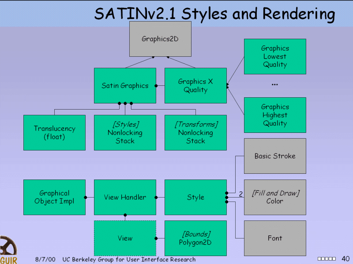Click the Style box
Screen dimensions: 353x264
[195, 197]
